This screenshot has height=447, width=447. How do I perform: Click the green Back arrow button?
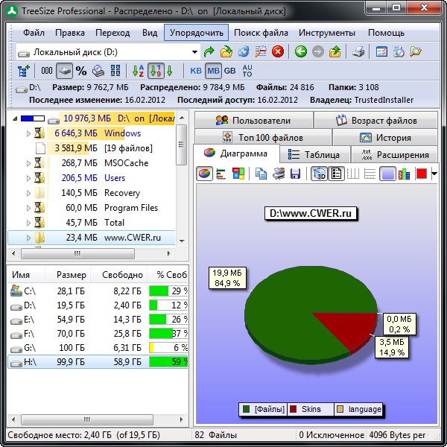point(300,51)
